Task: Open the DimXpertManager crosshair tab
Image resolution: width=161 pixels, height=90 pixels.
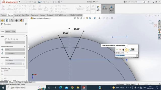Action: click(16, 20)
